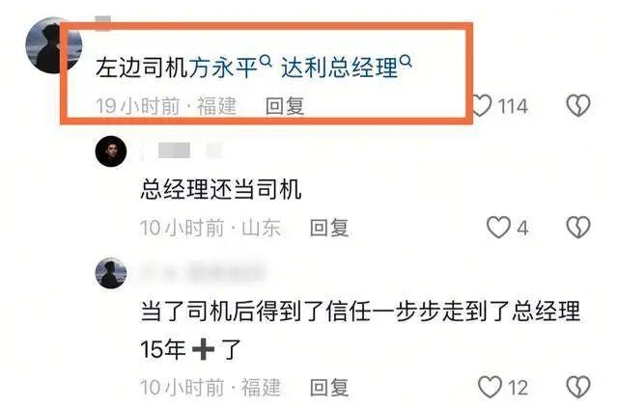This screenshot has height=407, width=618.
Task: Search 达利总经理 via magnifier icon
Action: pos(406,61)
